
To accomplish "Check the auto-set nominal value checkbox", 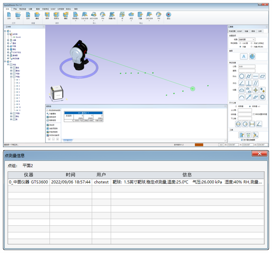I will pos(254,114).
